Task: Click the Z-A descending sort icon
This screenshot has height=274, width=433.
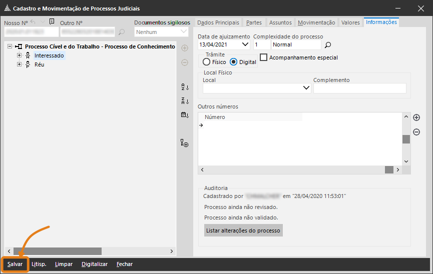Action: click(x=185, y=101)
